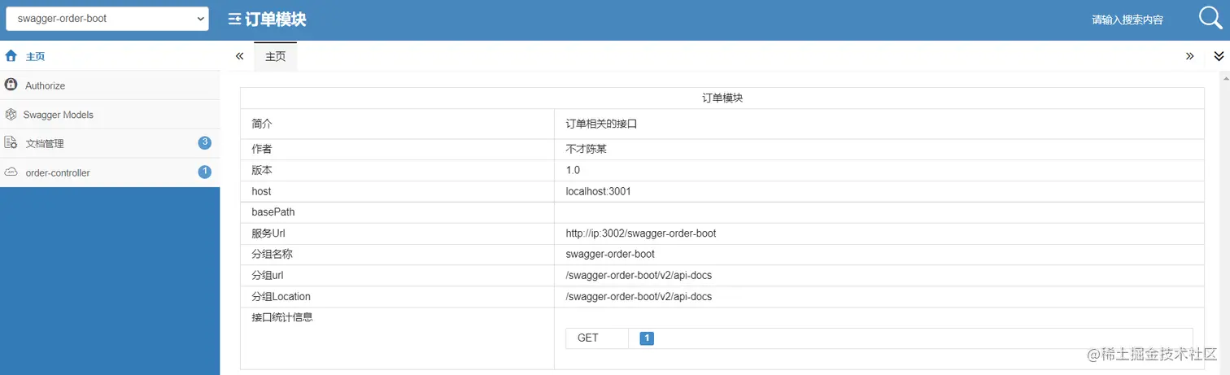Viewport: 1230px width, 375px height.
Task: Click the 订单模块 table header
Action: (x=722, y=98)
